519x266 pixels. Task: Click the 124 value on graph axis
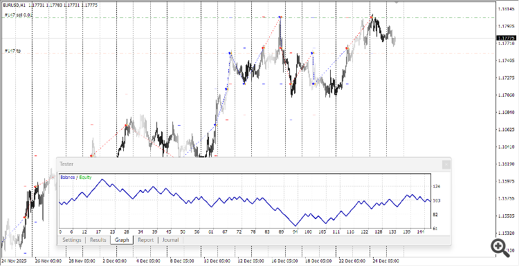[437, 187]
